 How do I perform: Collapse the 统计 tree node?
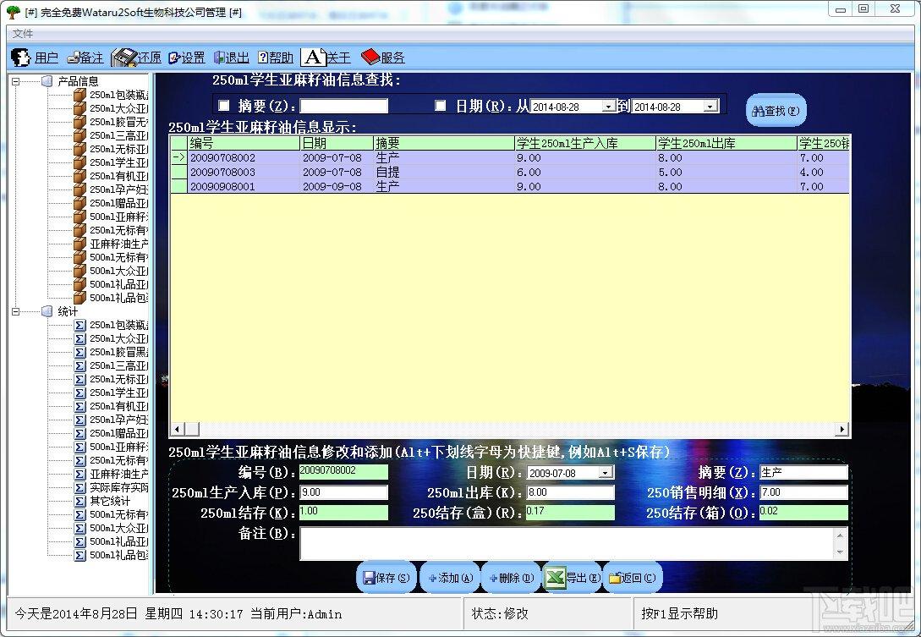(15, 311)
